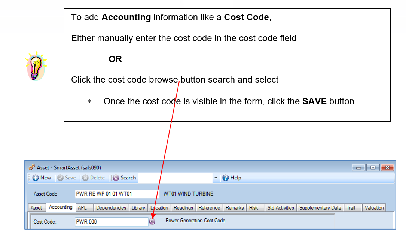Click the Search toolbar button

pyautogui.click(x=125, y=178)
